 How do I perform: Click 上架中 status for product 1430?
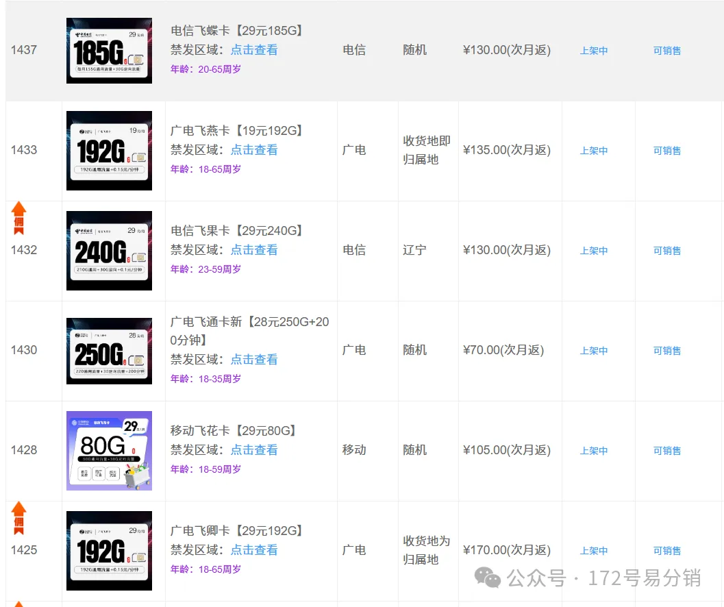tap(594, 351)
